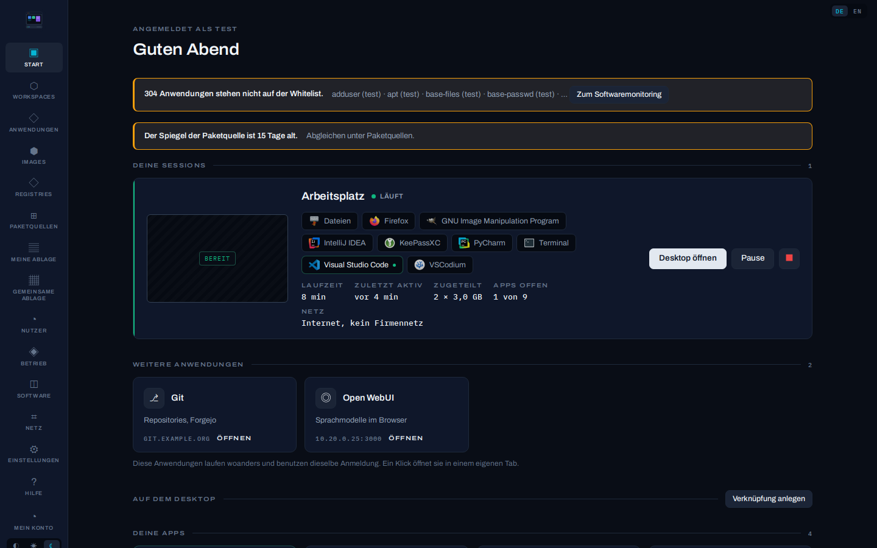Screen dimensions: 877x548
Task: Open IntelliJ IDEA app chip
Action: [337, 243]
